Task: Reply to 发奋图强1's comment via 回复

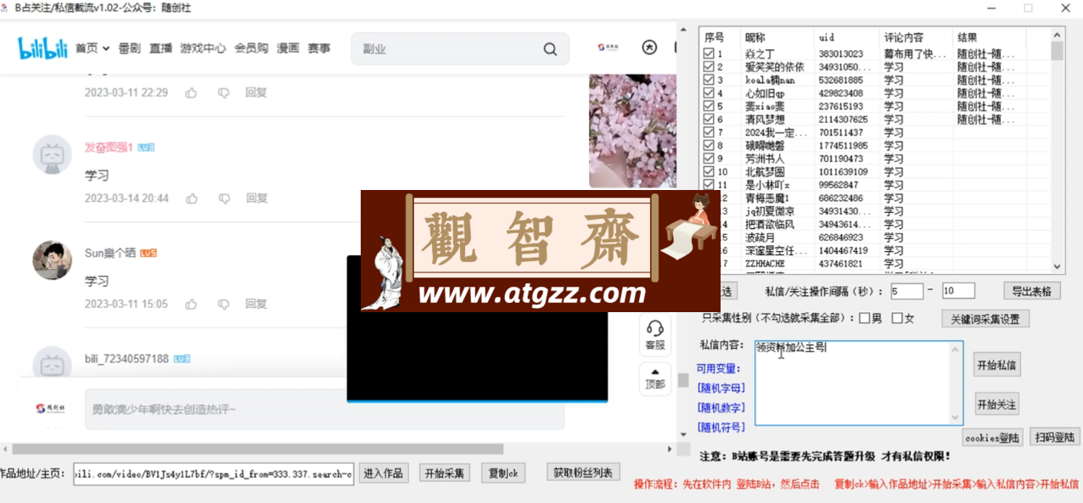Action: point(256,198)
